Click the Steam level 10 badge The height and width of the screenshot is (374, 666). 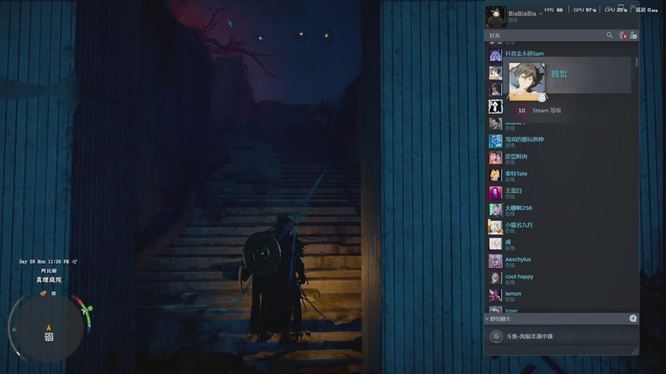522,111
